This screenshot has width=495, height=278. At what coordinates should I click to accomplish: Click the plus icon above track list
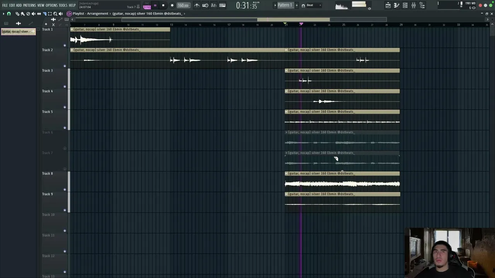(46, 24)
